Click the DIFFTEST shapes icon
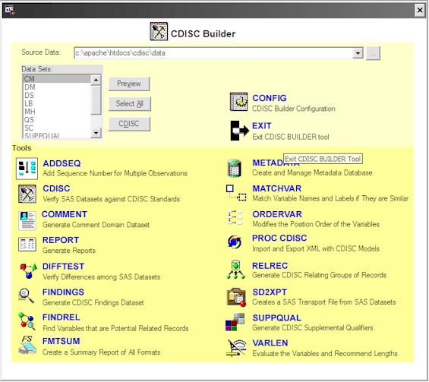This screenshot has width=429, height=382. [x=28, y=271]
